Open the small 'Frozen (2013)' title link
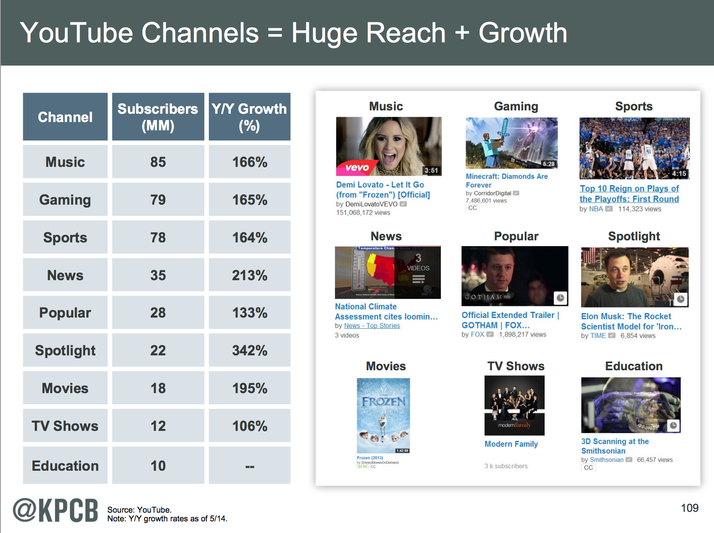Image resolution: width=714 pixels, height=533 pixels. coord(370,458)
